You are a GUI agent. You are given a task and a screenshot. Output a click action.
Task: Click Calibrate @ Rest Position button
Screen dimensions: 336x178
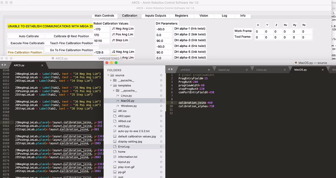point(71,36)
